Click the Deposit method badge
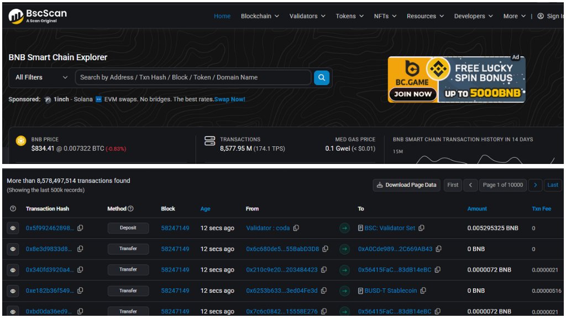Screen dimensions: 566x318 [x=128, y=228]
